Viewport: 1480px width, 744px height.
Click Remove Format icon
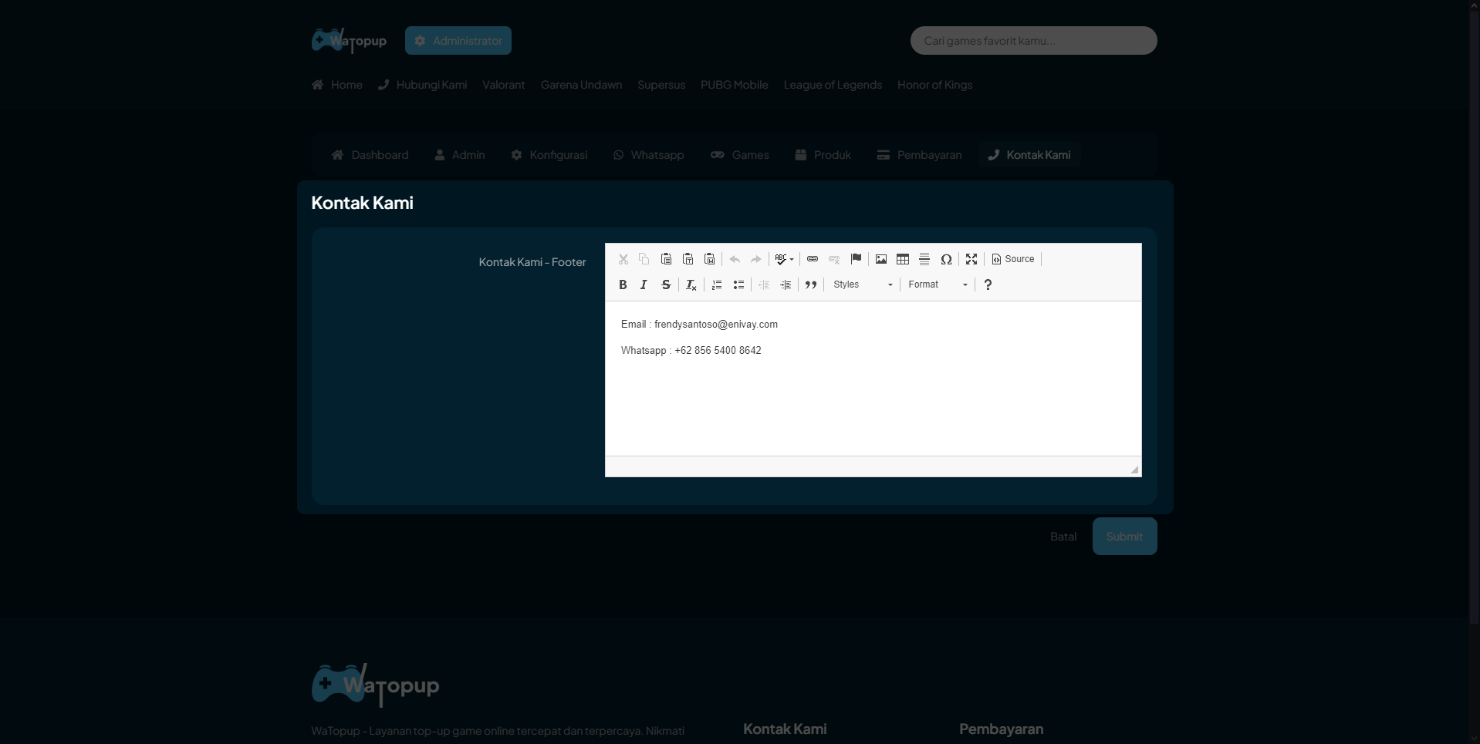[691, 284]
